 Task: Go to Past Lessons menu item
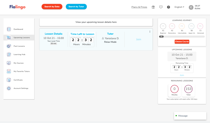click(x=19, y=46)
